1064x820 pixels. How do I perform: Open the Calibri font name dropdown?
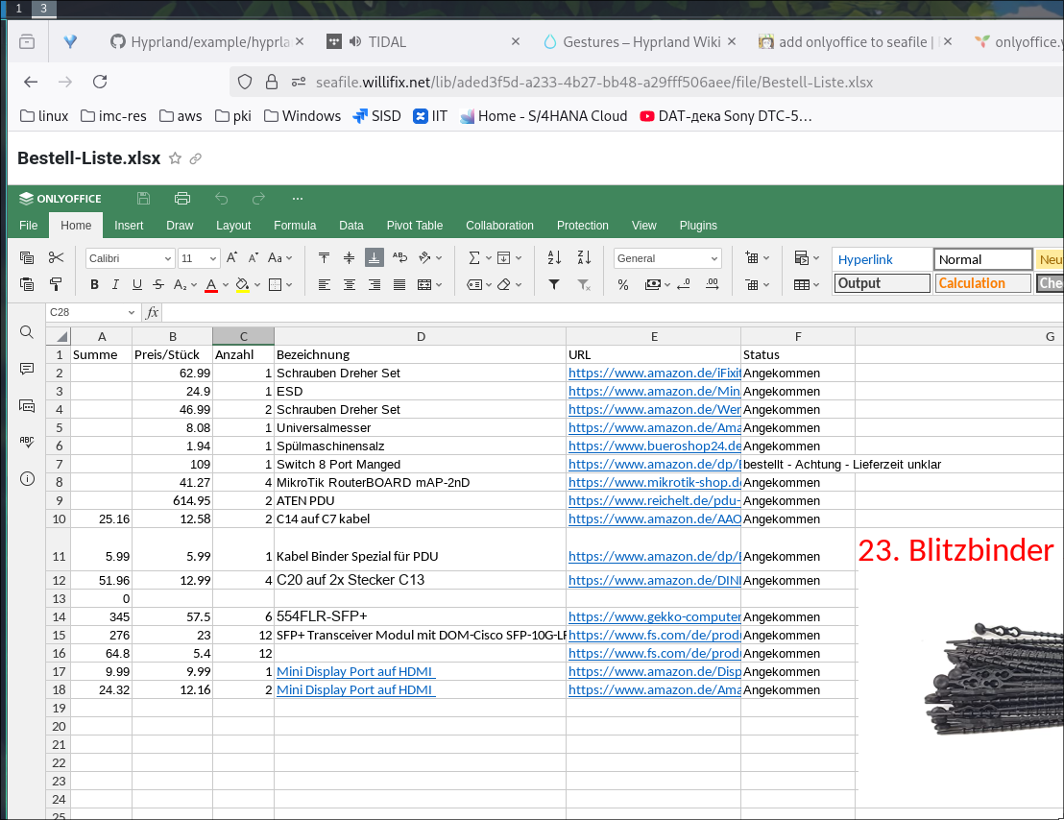pos(130,258)
